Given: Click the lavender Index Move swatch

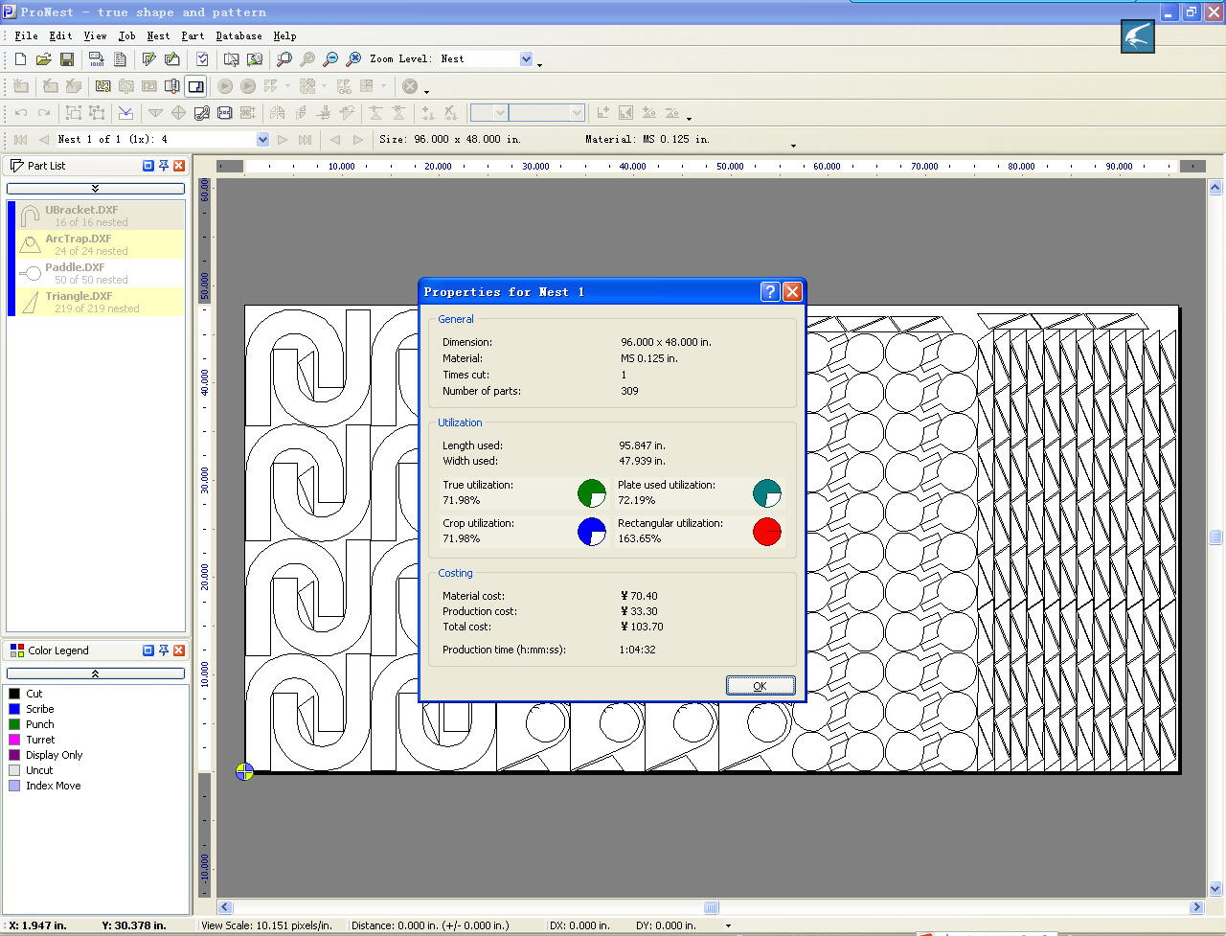Looking at the screenshot, I should coord(14,786).
